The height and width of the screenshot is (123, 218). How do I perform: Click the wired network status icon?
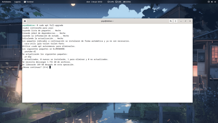(209, 2)
